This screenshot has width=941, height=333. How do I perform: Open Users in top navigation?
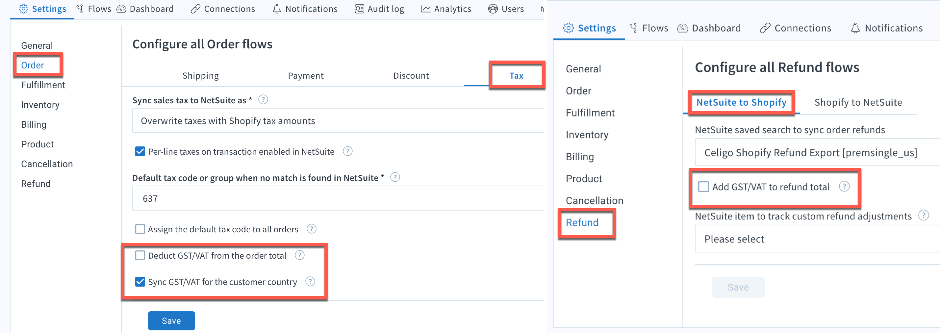coord(506,9)
